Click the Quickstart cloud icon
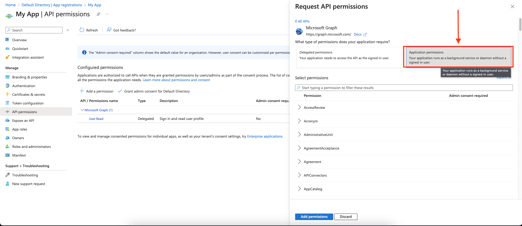522x226 pixels. point(7,49)
